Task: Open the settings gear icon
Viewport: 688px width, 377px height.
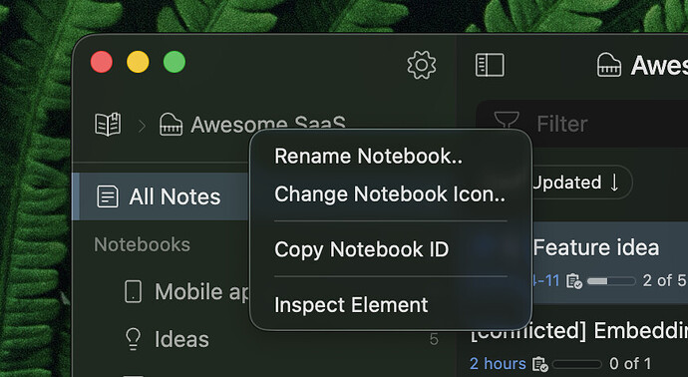Action: point(421,65)
